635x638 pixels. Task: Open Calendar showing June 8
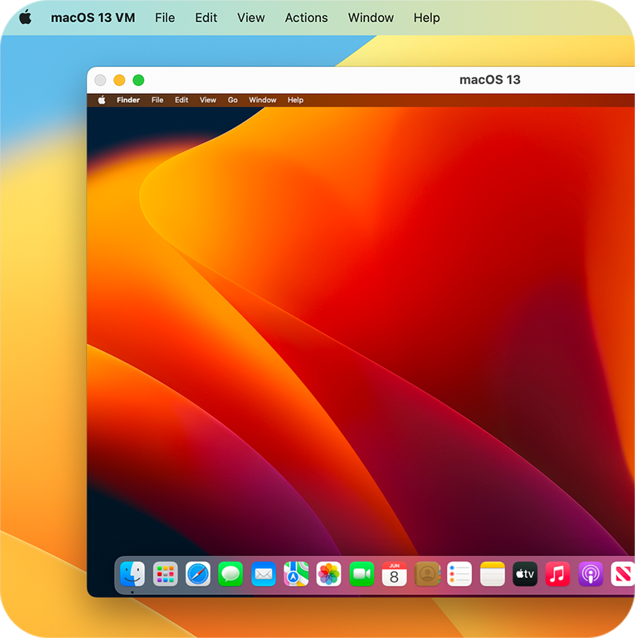[x=394, y=575]
